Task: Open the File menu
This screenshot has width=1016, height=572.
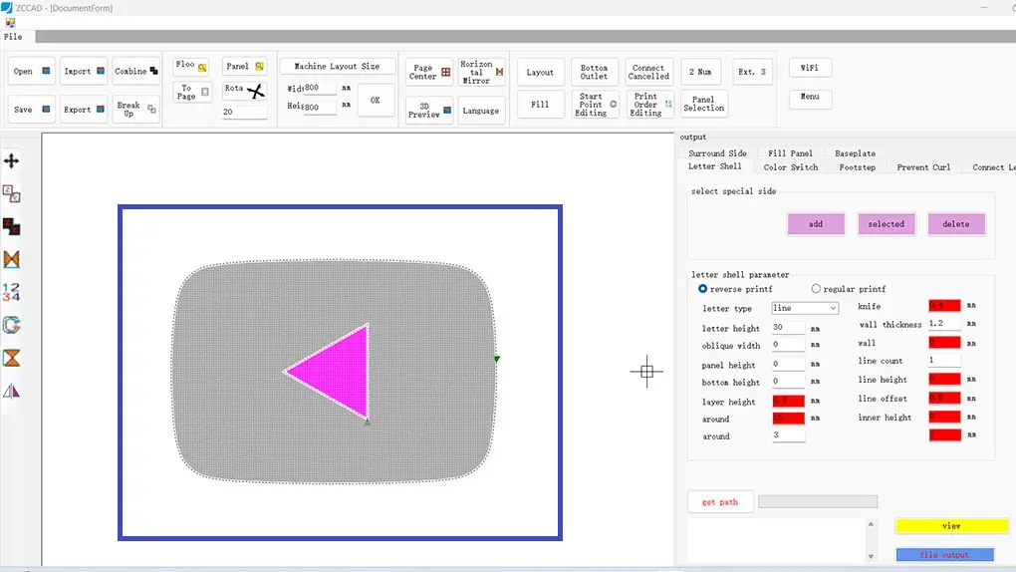Action: pos(13,37)
